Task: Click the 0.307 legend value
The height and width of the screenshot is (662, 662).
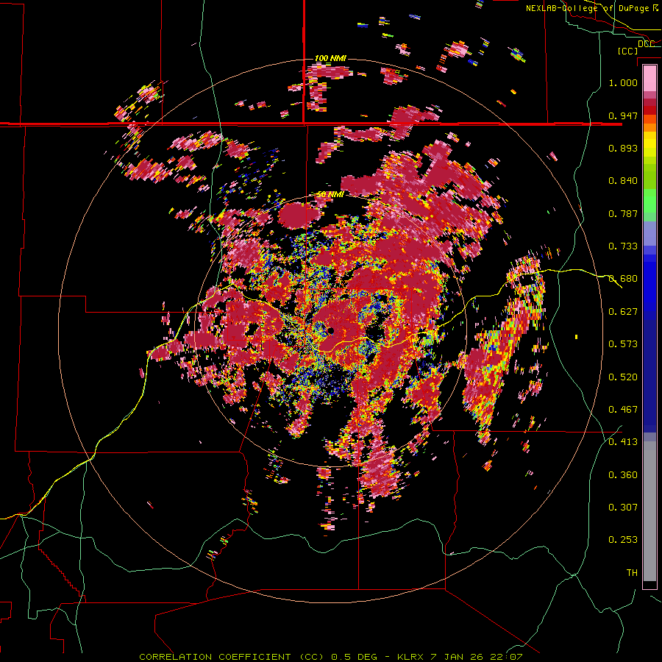Action: point(623,507)
